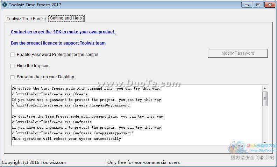Open the Contact us SDK link

63,32
